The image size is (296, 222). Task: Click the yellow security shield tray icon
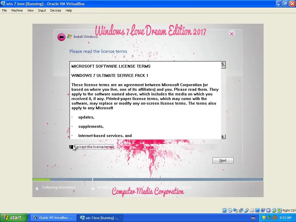pos(264,218)
